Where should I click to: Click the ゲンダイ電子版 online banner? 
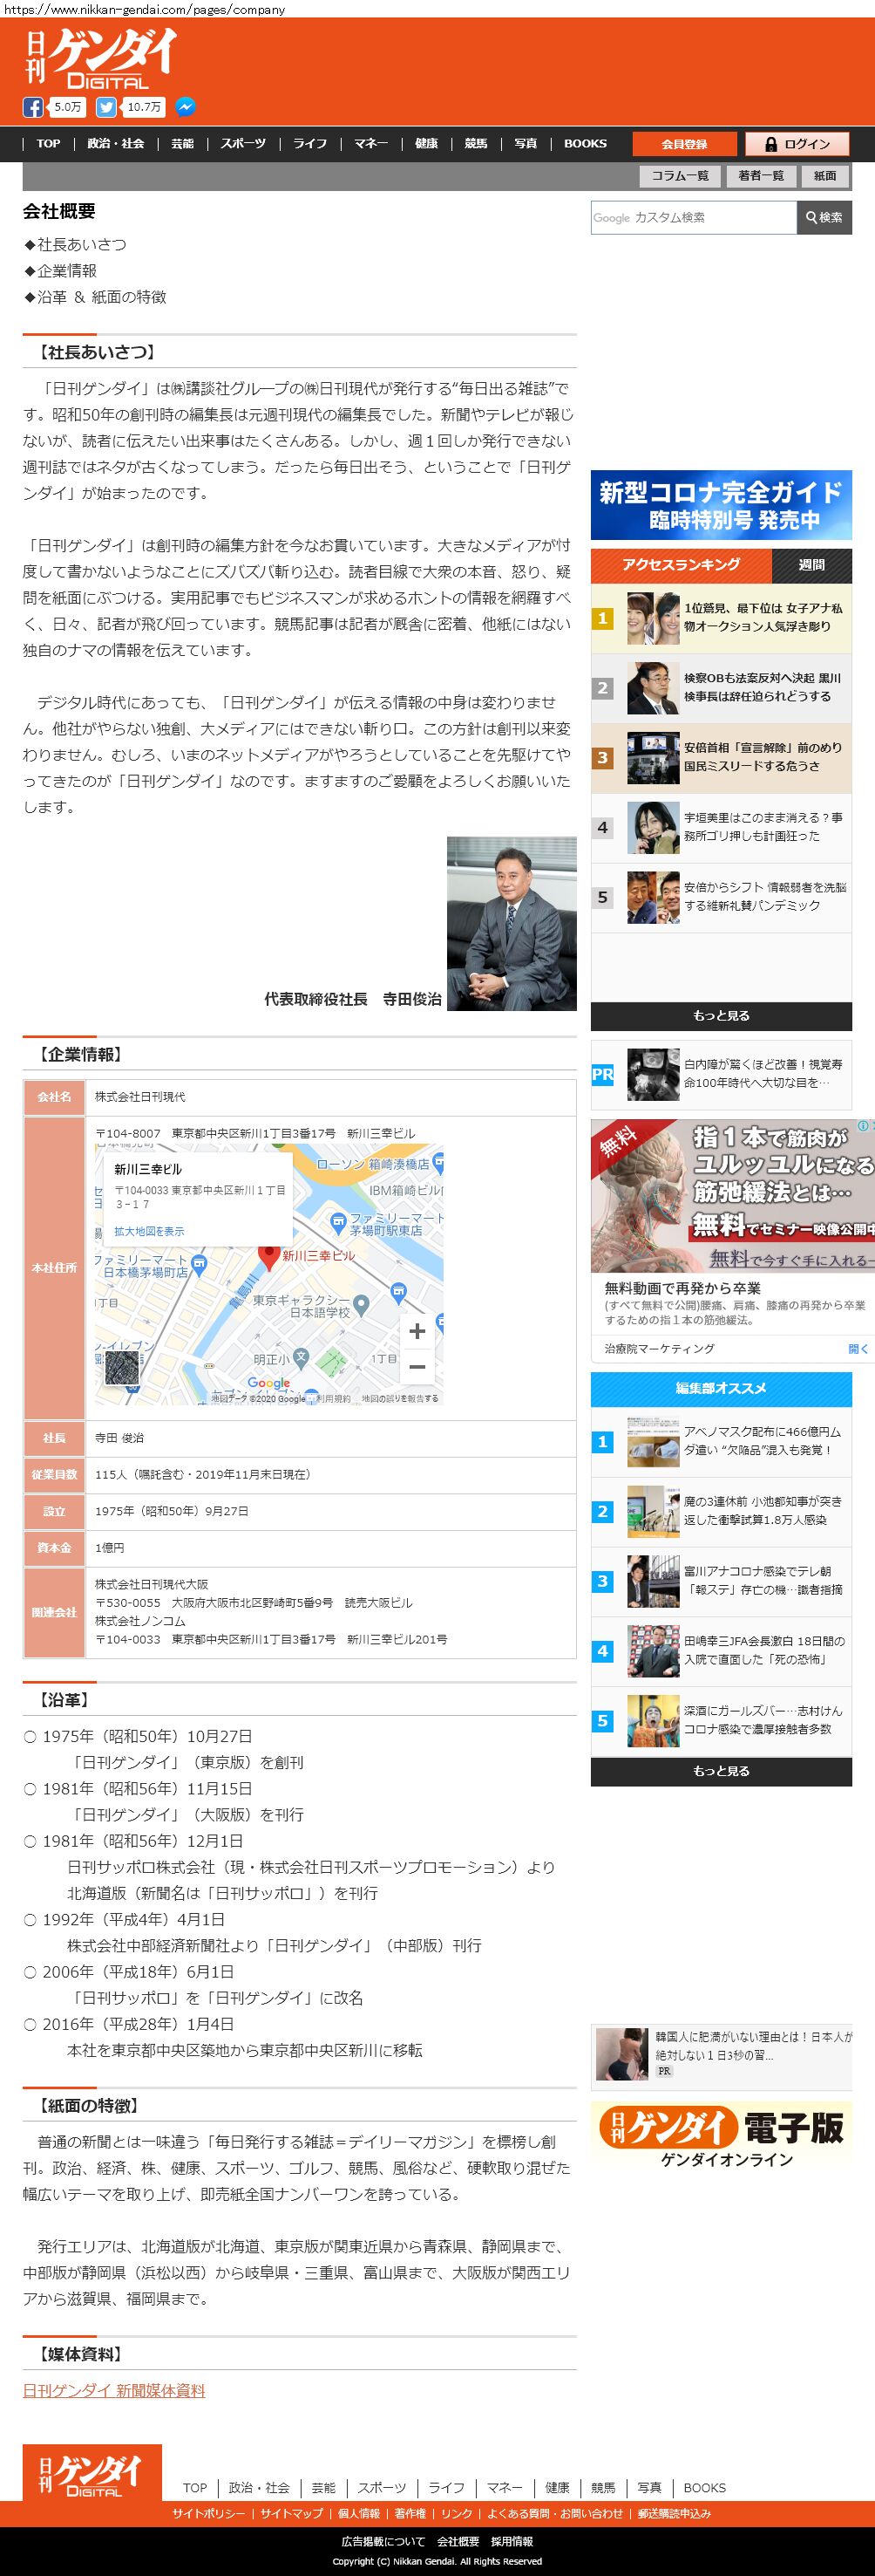coord(721,2136)
